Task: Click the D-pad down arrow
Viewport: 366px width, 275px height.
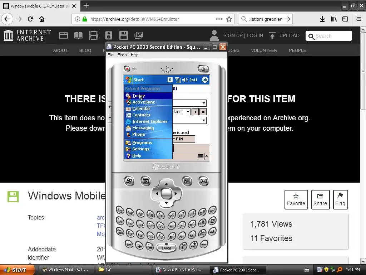Action: [x=166, y=203]
